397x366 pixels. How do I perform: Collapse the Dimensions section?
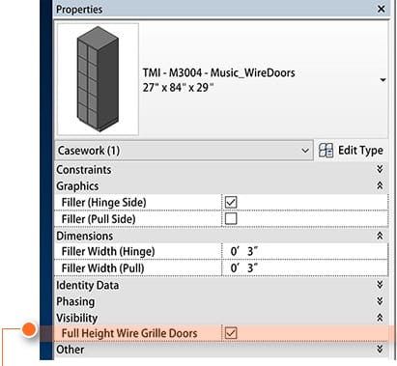point(380,236)
